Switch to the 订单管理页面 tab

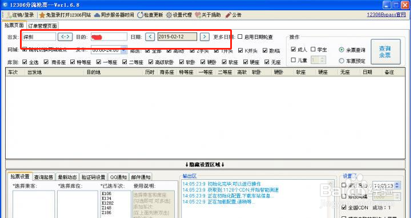click(42, 26)
